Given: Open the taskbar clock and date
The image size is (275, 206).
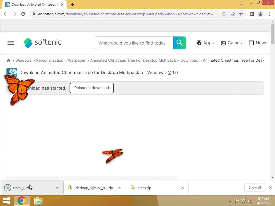Looking at the screenshot, I should (263, 201).
